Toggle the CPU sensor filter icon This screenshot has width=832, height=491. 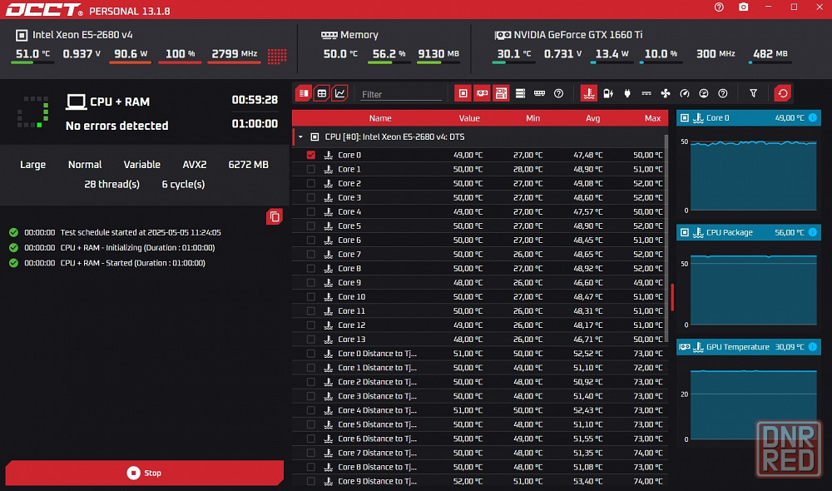point(463,93)
